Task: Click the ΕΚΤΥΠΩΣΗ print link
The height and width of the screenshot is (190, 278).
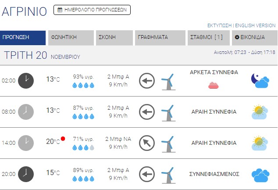Action: 220,25
